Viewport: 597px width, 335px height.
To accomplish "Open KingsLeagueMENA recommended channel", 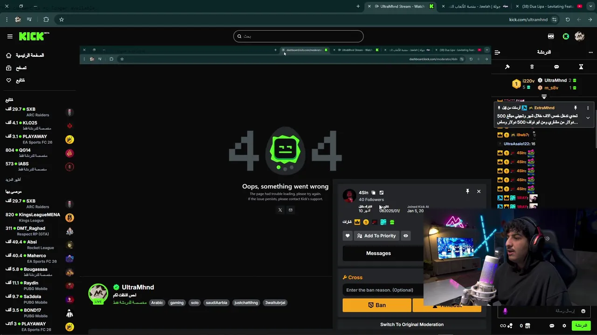I will (x=40, y=217).
